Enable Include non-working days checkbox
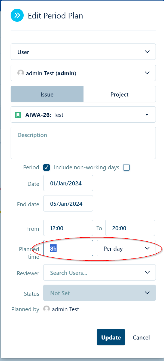The image size is (164, 361). coord(126,167)
